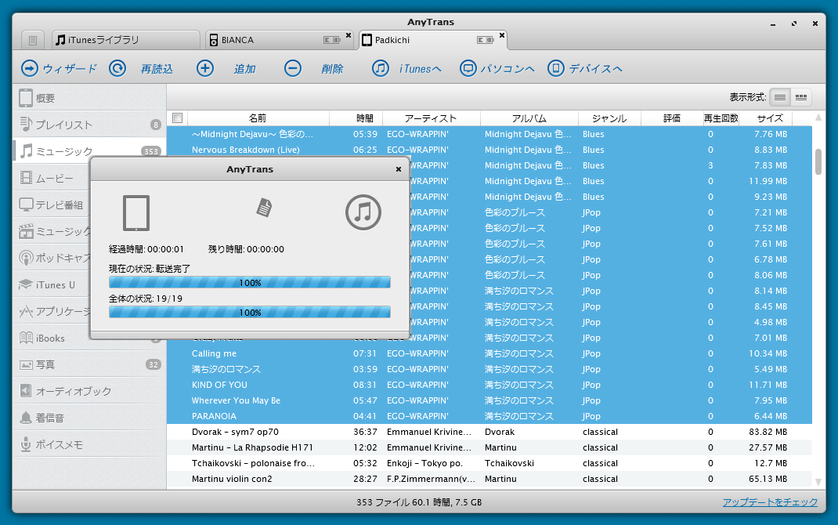
Task: Click the vertical scrollbar thumb of song list
Action: pos(818,162)
